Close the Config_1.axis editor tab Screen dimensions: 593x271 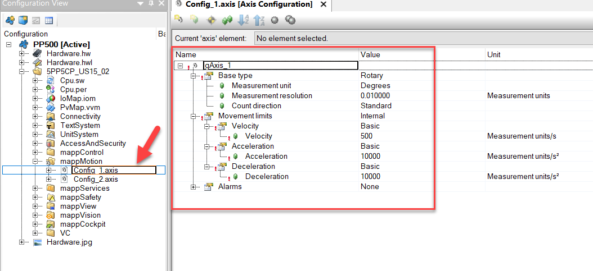324,4
